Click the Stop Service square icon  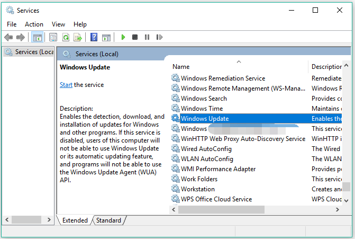click(x=135, y=37)
